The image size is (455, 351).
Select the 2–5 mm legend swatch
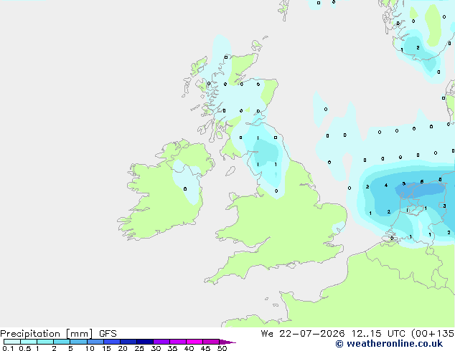[x=62, y=342]
